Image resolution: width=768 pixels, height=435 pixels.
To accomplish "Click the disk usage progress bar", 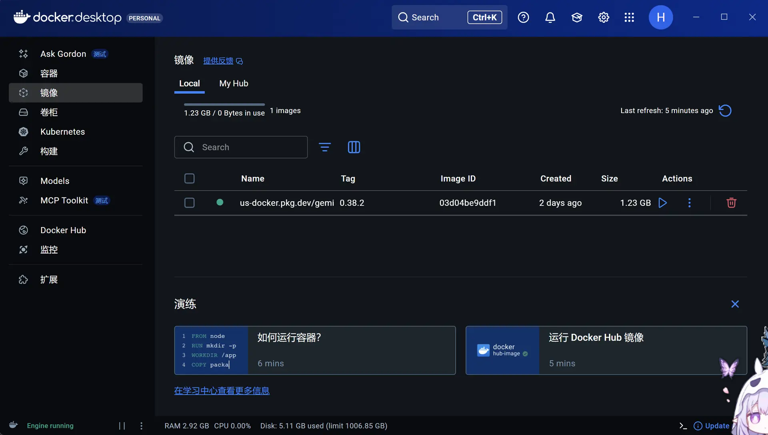I will click(224, 104).
